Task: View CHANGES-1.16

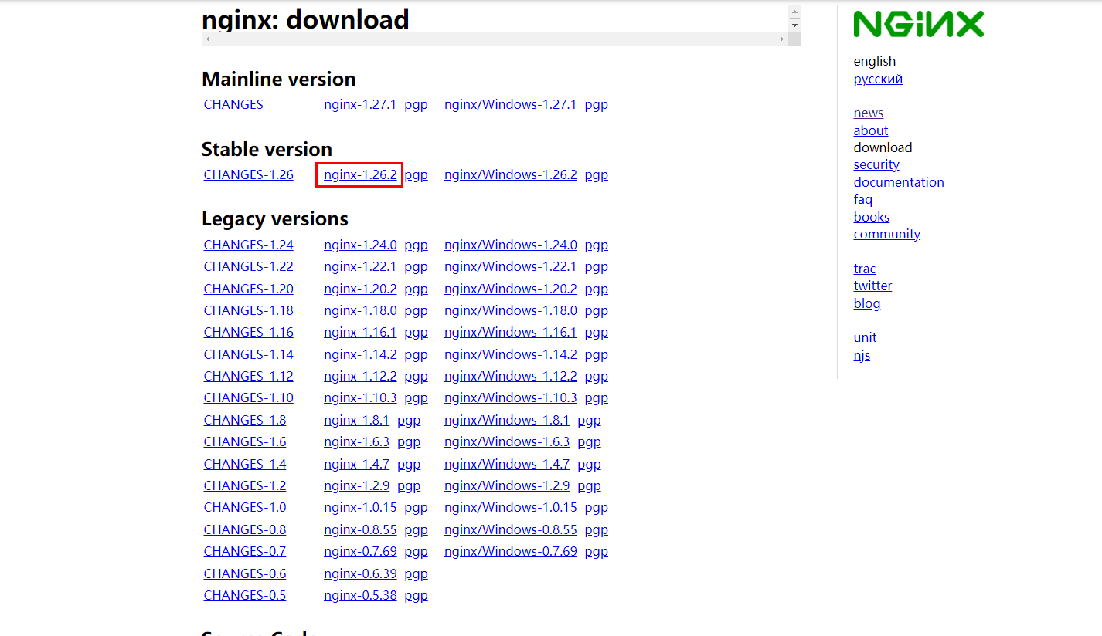Action: pos(249,332)
